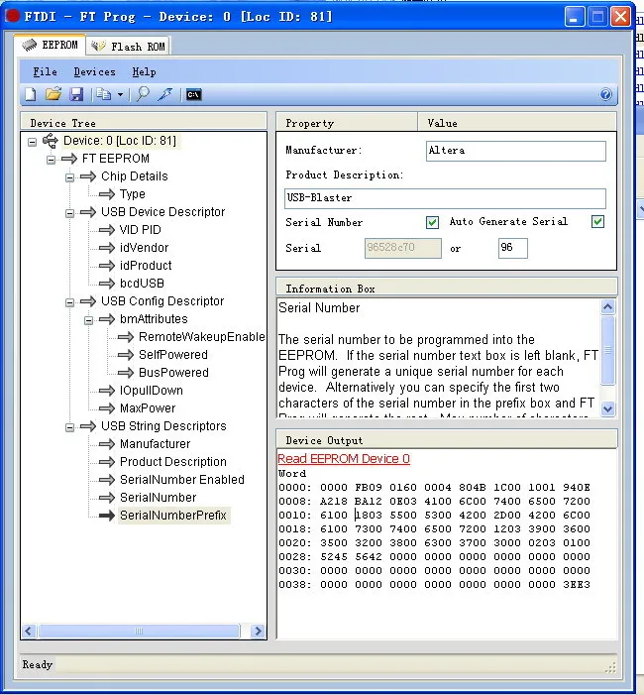644x695 pixels.
Task: Select the IOpullDown tree item
Action: pos(151,390)
